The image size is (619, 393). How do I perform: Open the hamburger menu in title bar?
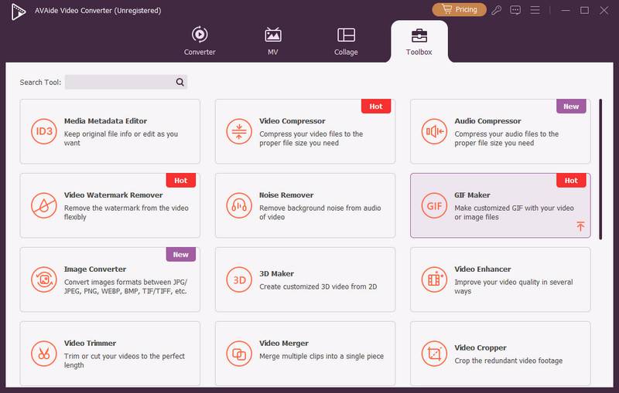coord(535,10)
